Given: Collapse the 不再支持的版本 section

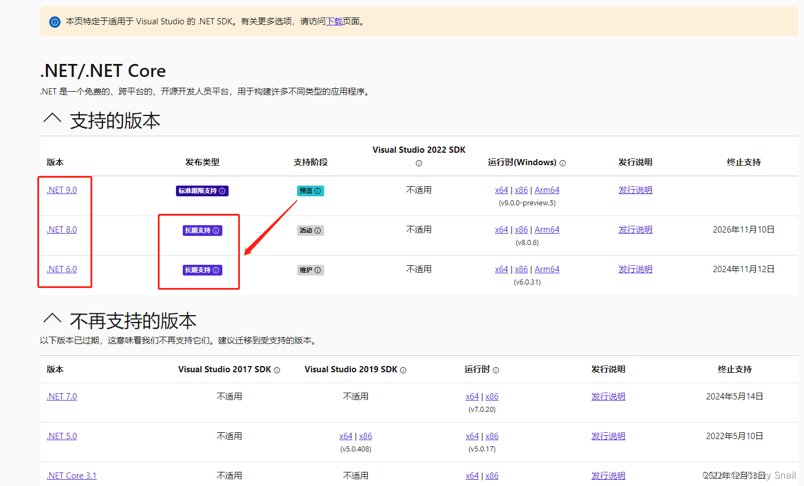Looking at the screenshot, I should pos(52,319).
